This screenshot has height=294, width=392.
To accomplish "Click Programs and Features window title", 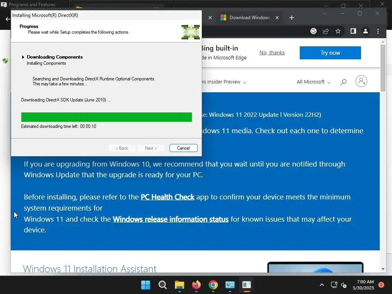I will point(32,5).
